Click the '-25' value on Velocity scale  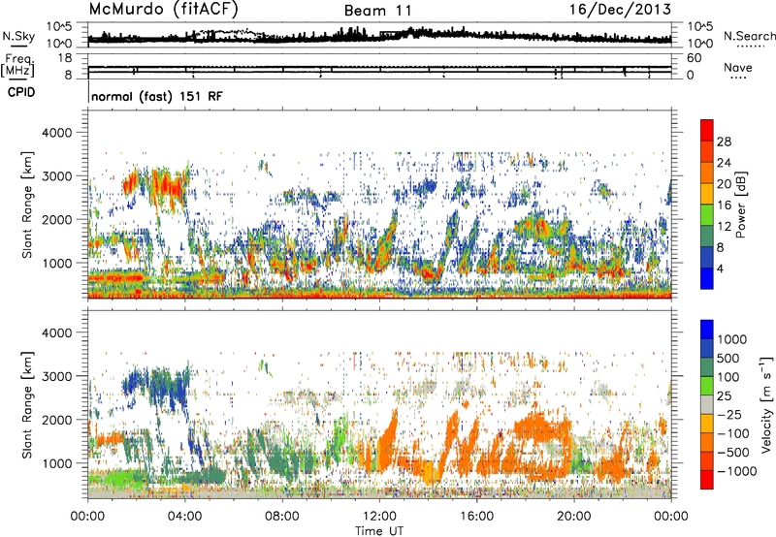729,414
